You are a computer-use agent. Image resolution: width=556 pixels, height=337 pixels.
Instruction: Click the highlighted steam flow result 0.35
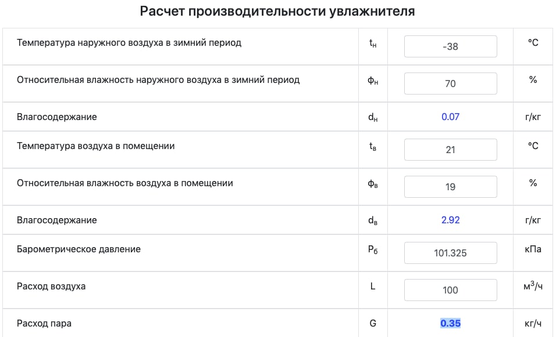click(450, 323)
